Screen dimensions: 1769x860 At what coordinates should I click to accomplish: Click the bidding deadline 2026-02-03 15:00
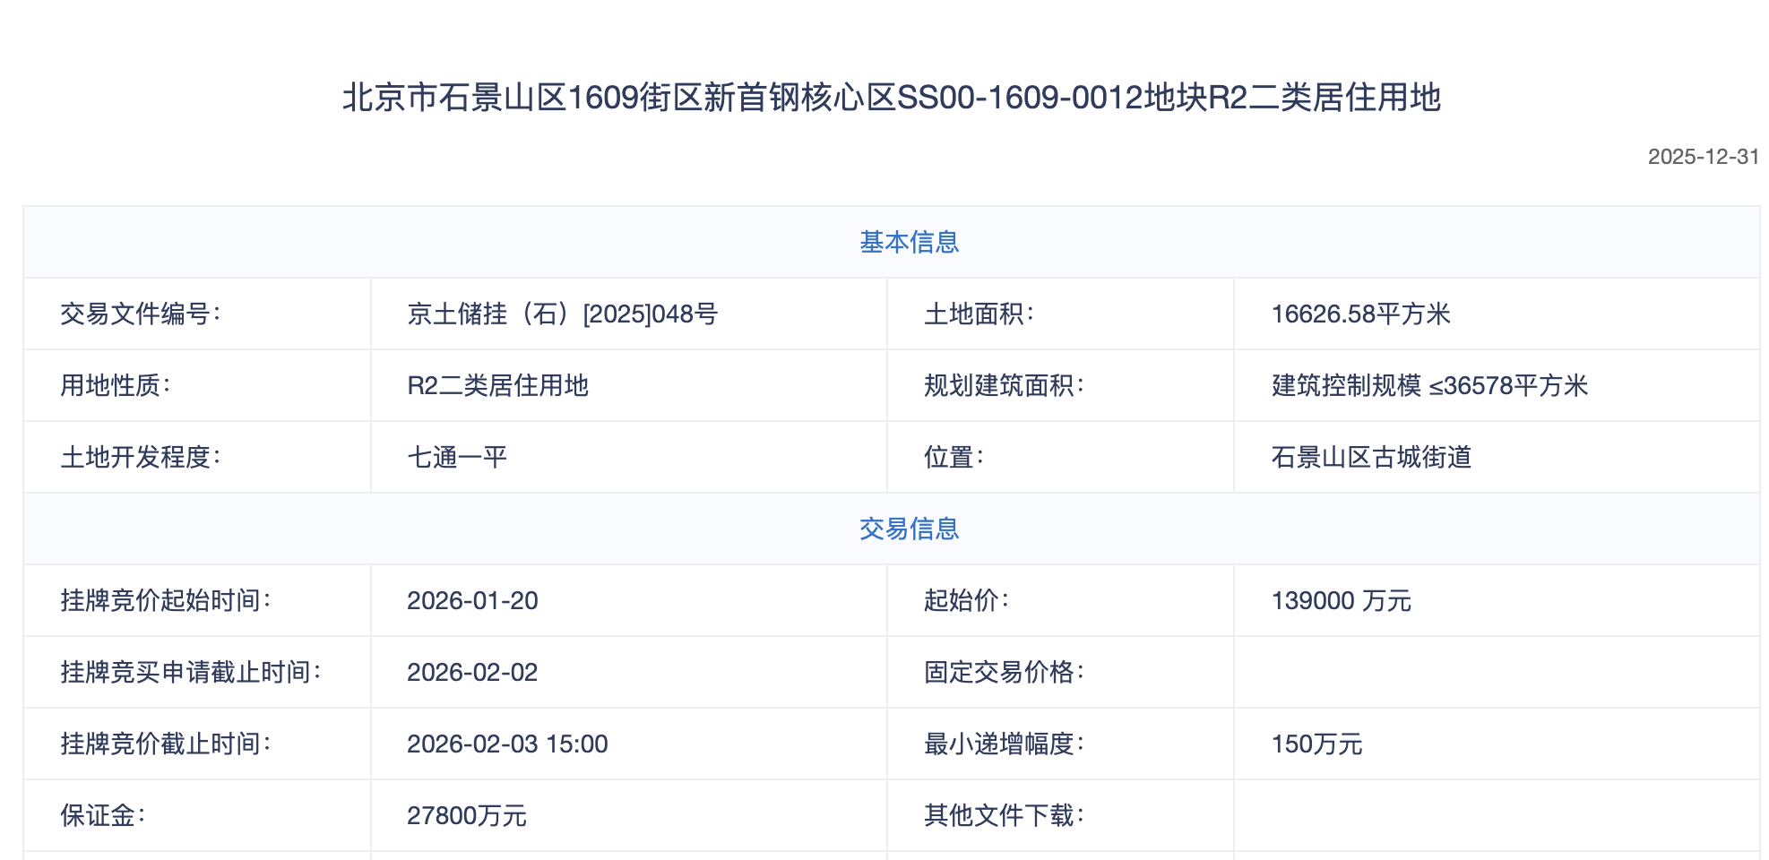click(x=507, y=744)
